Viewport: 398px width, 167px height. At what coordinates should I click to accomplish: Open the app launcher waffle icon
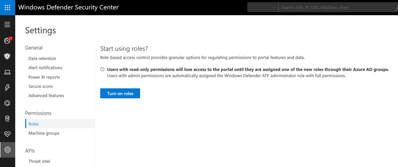click(7, 8)
